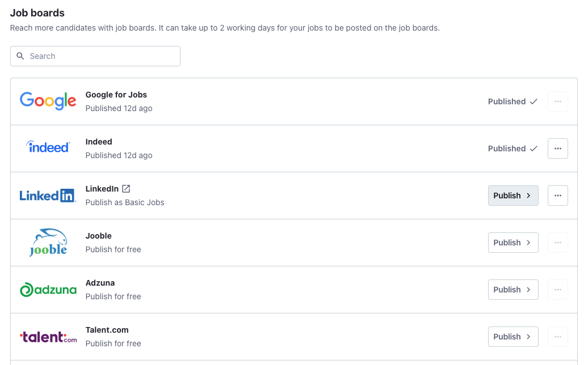Open the more options menu for Jooble
584x365 pixels.
(557, 242)
